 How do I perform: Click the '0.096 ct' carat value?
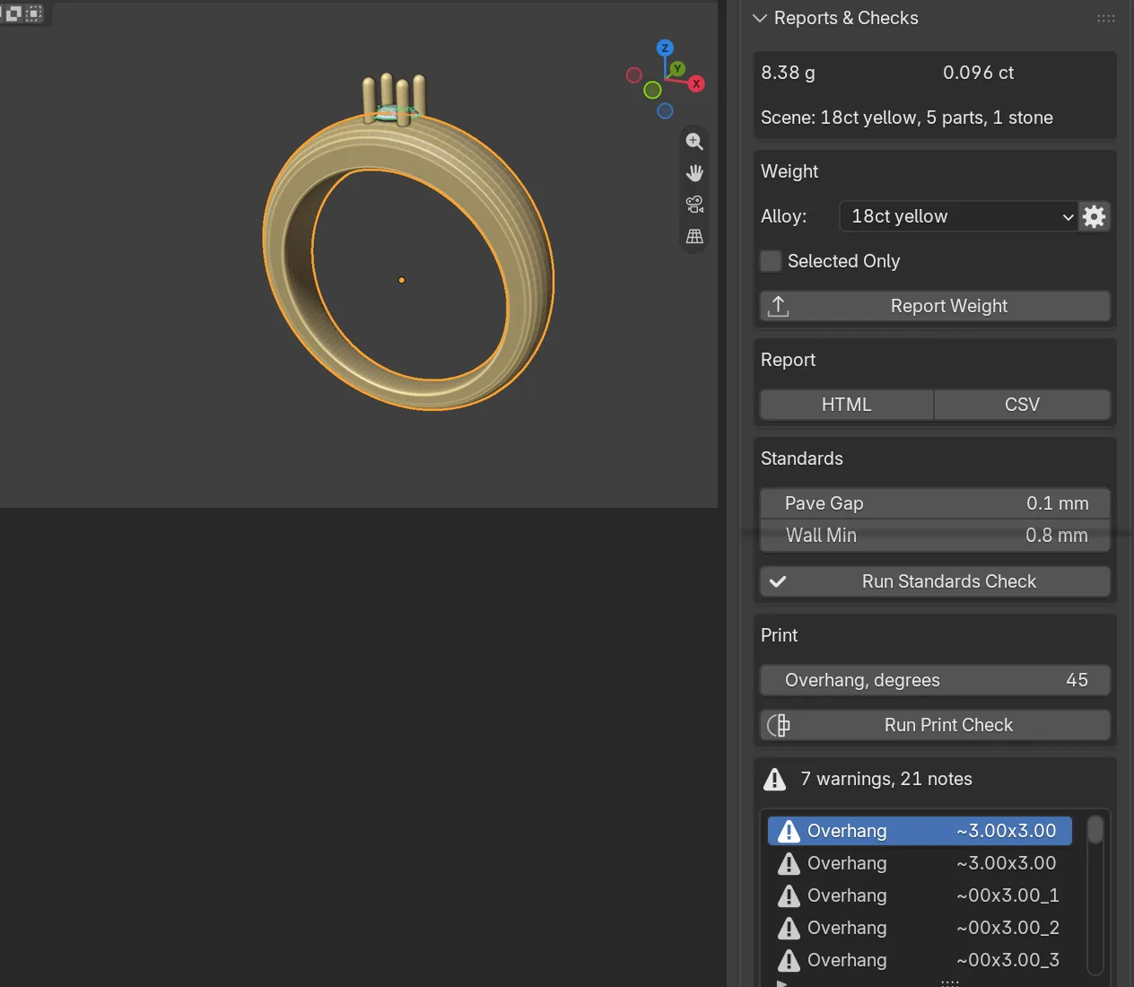pyautogui.click(x=978, y=73)
